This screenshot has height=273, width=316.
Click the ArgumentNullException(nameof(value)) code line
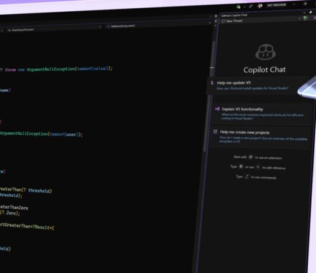tap(69, 69)
